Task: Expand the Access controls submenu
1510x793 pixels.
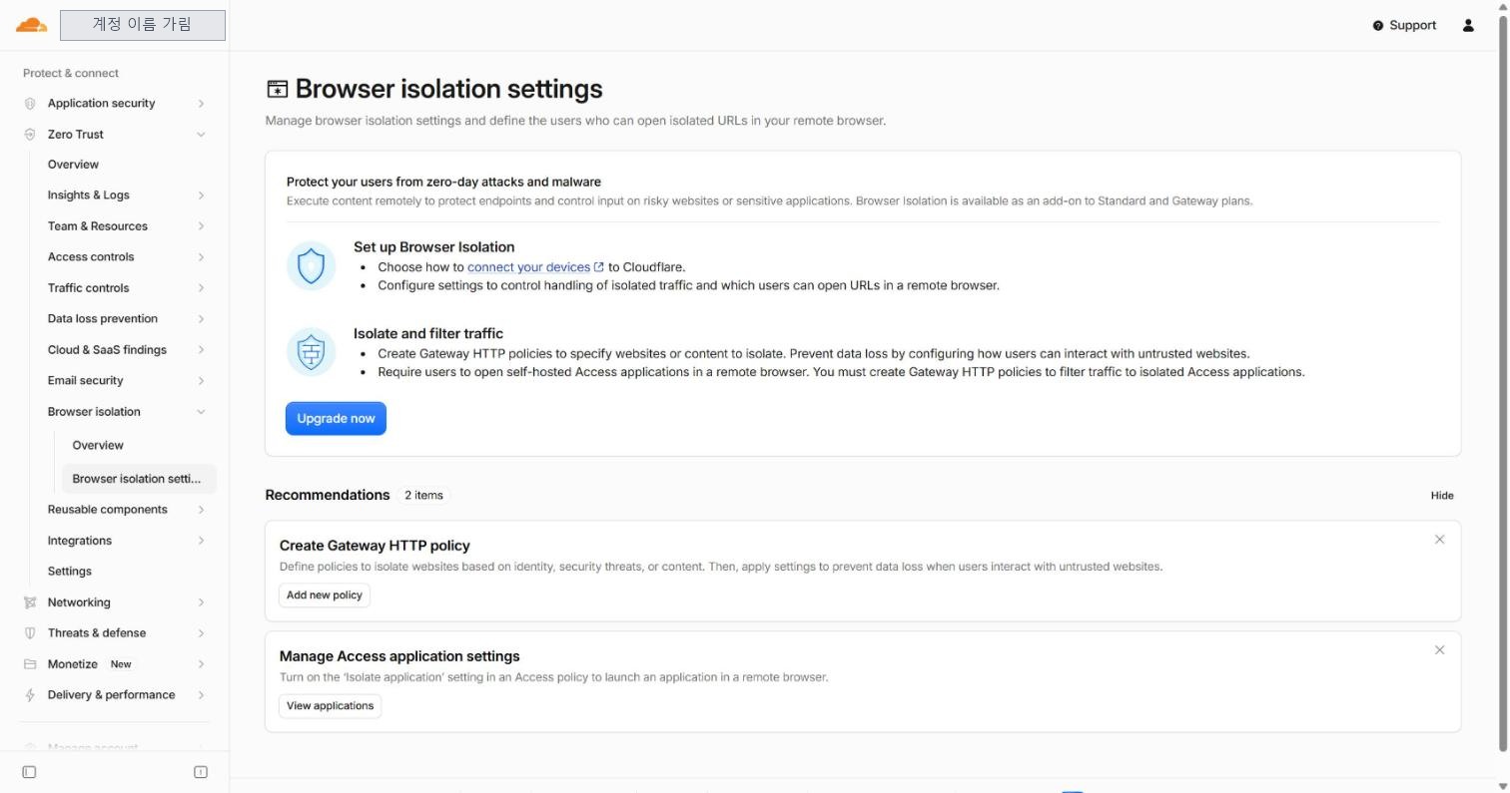Action: [x=201, y=257]
